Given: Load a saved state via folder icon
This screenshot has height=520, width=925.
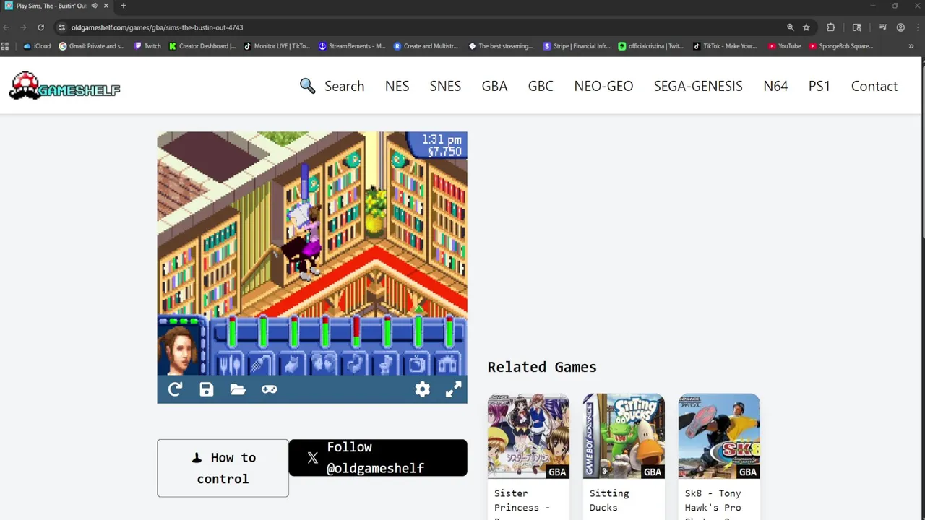Looking at the screenshot, I should (x=238, y=390).
